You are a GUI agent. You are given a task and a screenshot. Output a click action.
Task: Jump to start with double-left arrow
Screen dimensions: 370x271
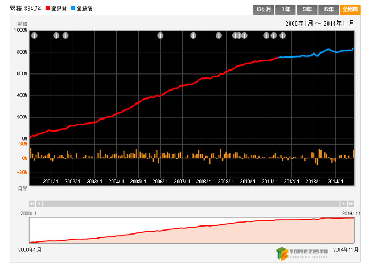click(32, 203)
